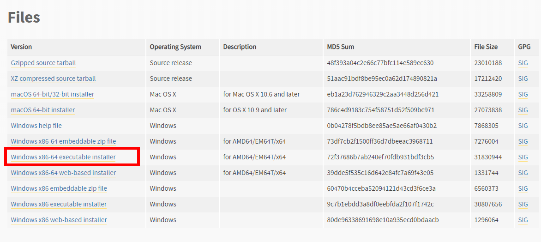Viewport: 541px width, 242px height.
Task: Open the Windows x86 executable installer link
Action: 59,204
